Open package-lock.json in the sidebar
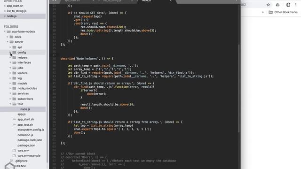The height and width of the screenshot is (169, 301). tap(30, 140)
